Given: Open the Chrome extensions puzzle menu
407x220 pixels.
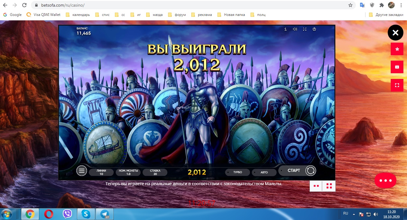Looking at the screenshot, I should coord(382,5).
